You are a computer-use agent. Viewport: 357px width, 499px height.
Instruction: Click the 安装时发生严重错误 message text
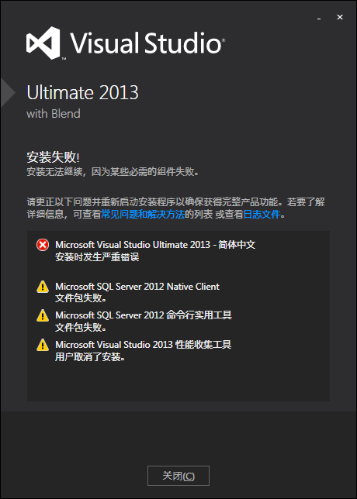click(x=97, y=257)
